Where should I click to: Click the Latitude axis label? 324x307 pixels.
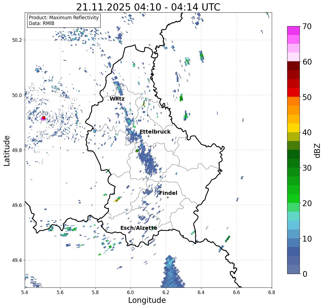pyautogui.click(x=7, y=151)
